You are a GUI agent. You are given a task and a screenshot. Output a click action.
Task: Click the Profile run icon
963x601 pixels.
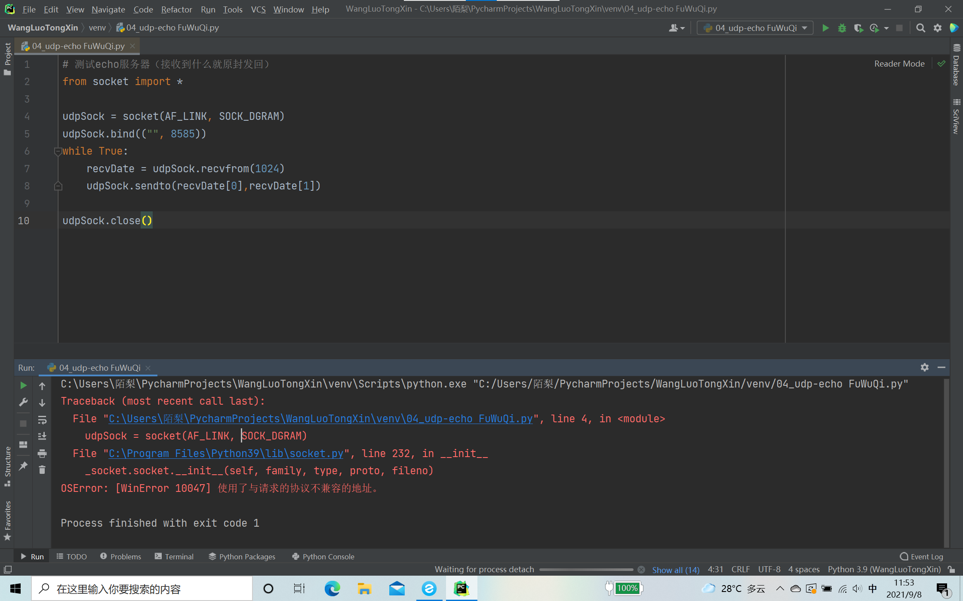point(874,28)
